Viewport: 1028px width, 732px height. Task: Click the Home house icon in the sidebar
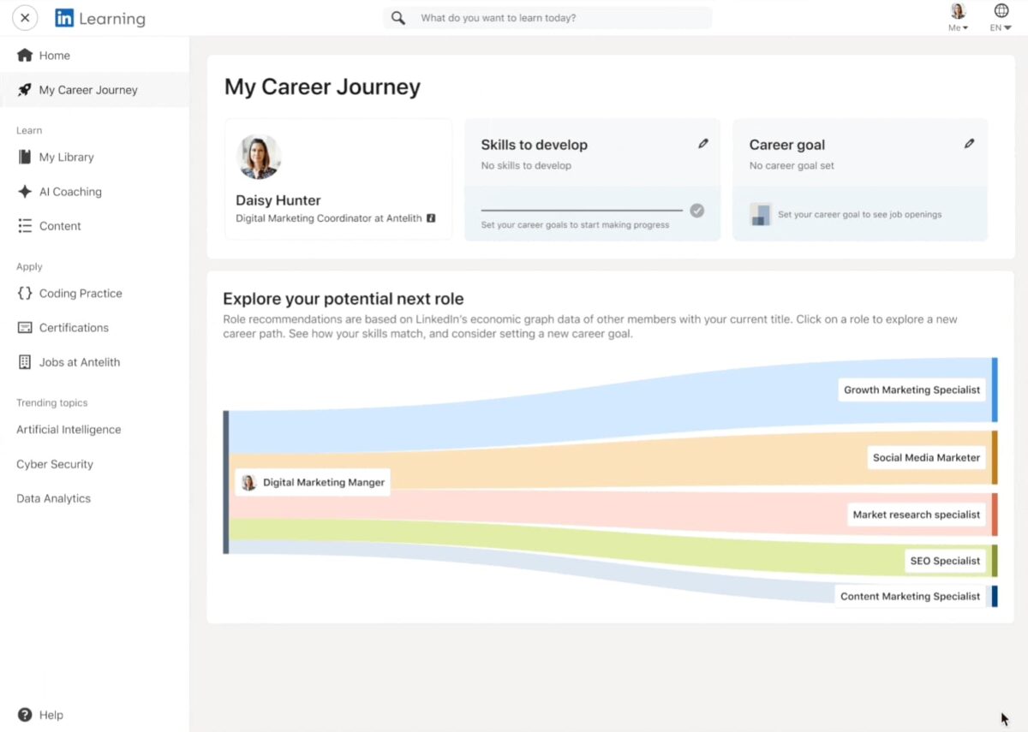25,56
